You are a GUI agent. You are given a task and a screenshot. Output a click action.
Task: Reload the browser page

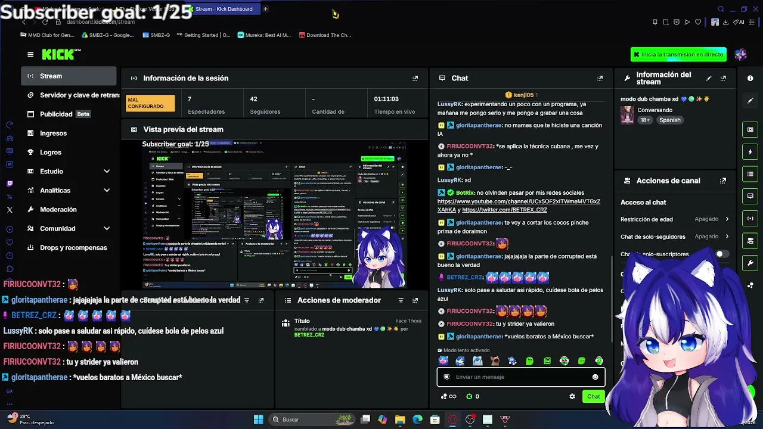(x=45, y=22)
